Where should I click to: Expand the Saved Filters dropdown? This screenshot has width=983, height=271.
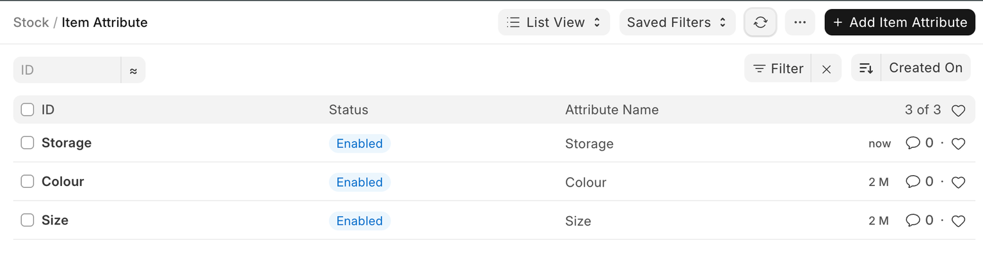(677, 22)
